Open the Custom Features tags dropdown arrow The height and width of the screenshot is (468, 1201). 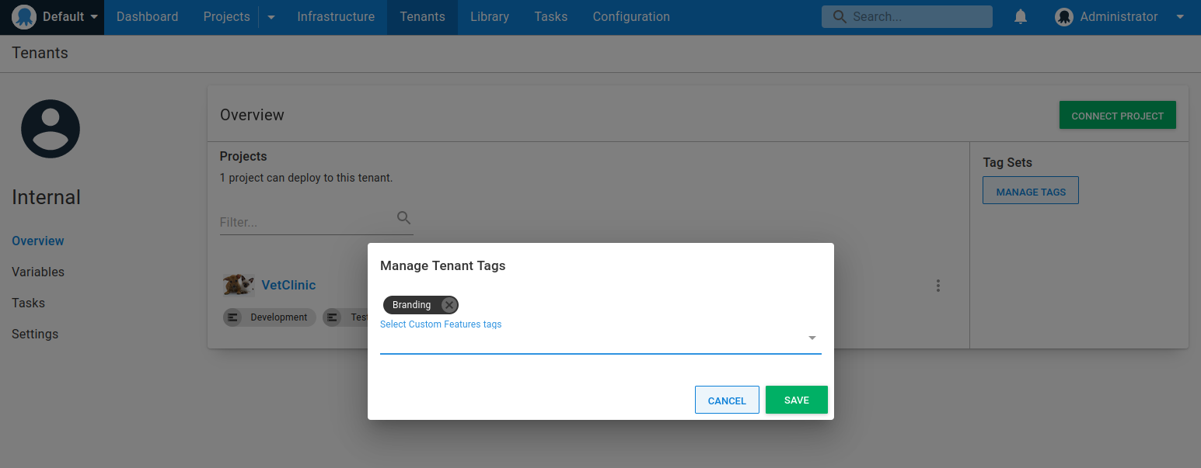click(812, 338)
